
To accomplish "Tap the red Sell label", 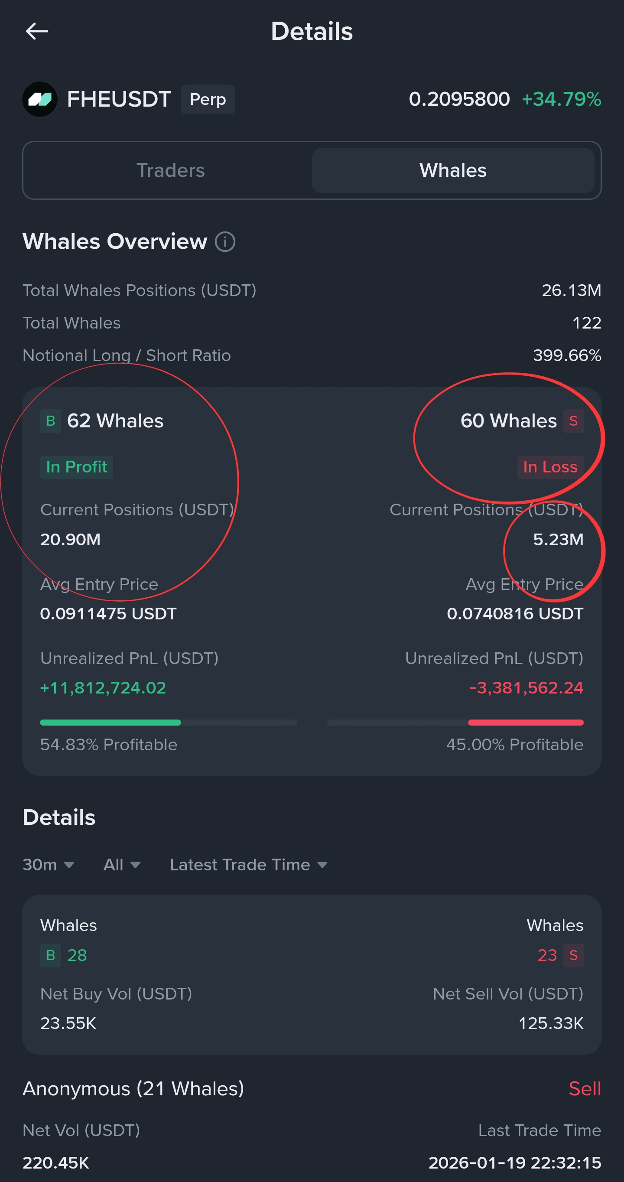I will (585, 1088).
